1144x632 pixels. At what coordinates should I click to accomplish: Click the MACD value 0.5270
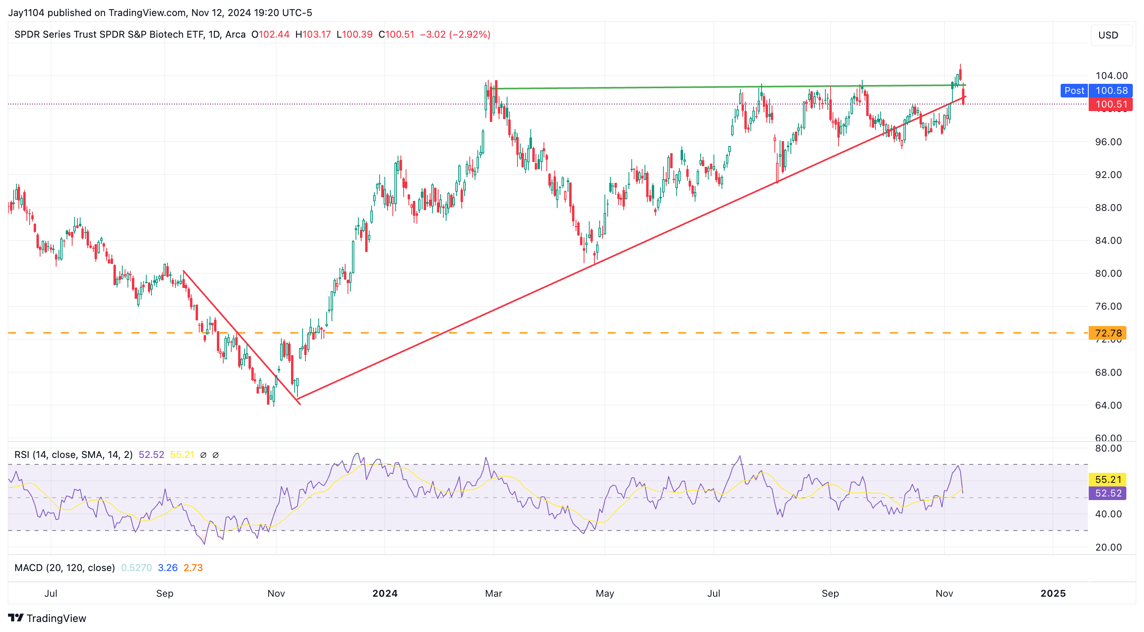[x=136, y=567]
